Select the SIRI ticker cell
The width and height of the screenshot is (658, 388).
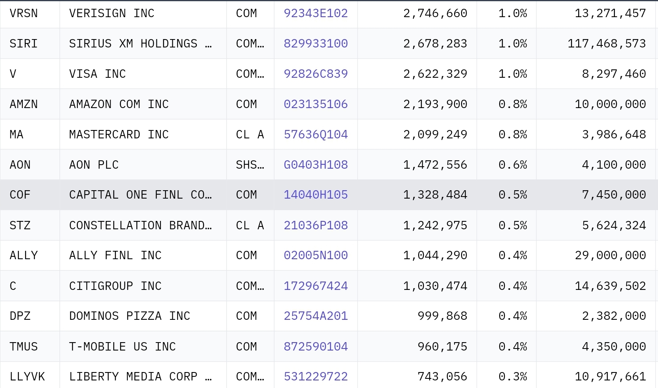pyautogui.click(x=30, y=43)
